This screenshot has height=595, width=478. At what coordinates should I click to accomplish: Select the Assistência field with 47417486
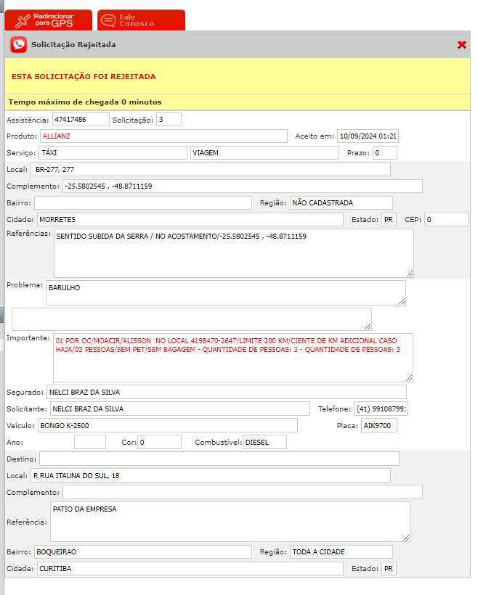[81, 120]
